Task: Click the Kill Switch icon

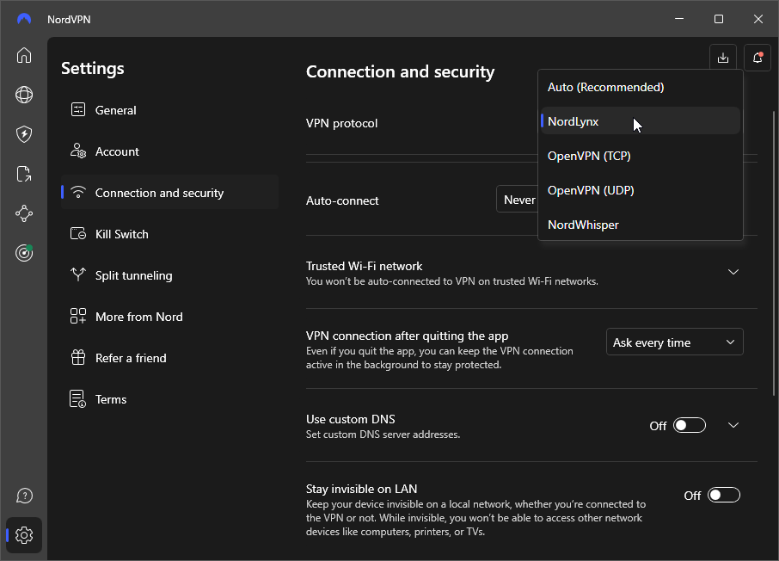Action: coord(78,233)
